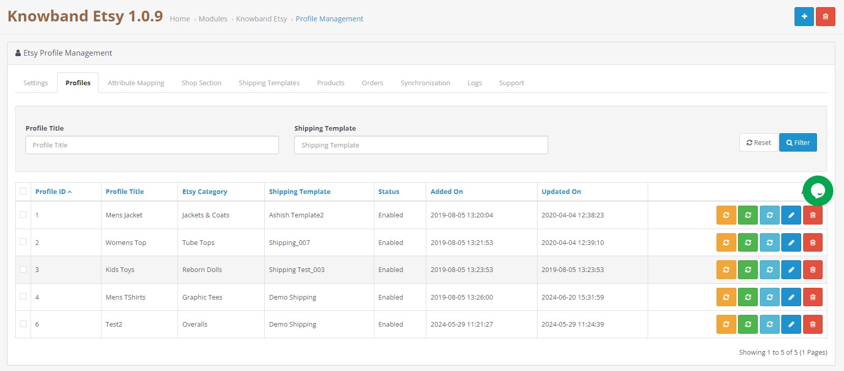The width and height of the screenshot is (844, 371).
Task: Sort table by Updated On column
Action: pyautogui.click(x=561, y=191)
